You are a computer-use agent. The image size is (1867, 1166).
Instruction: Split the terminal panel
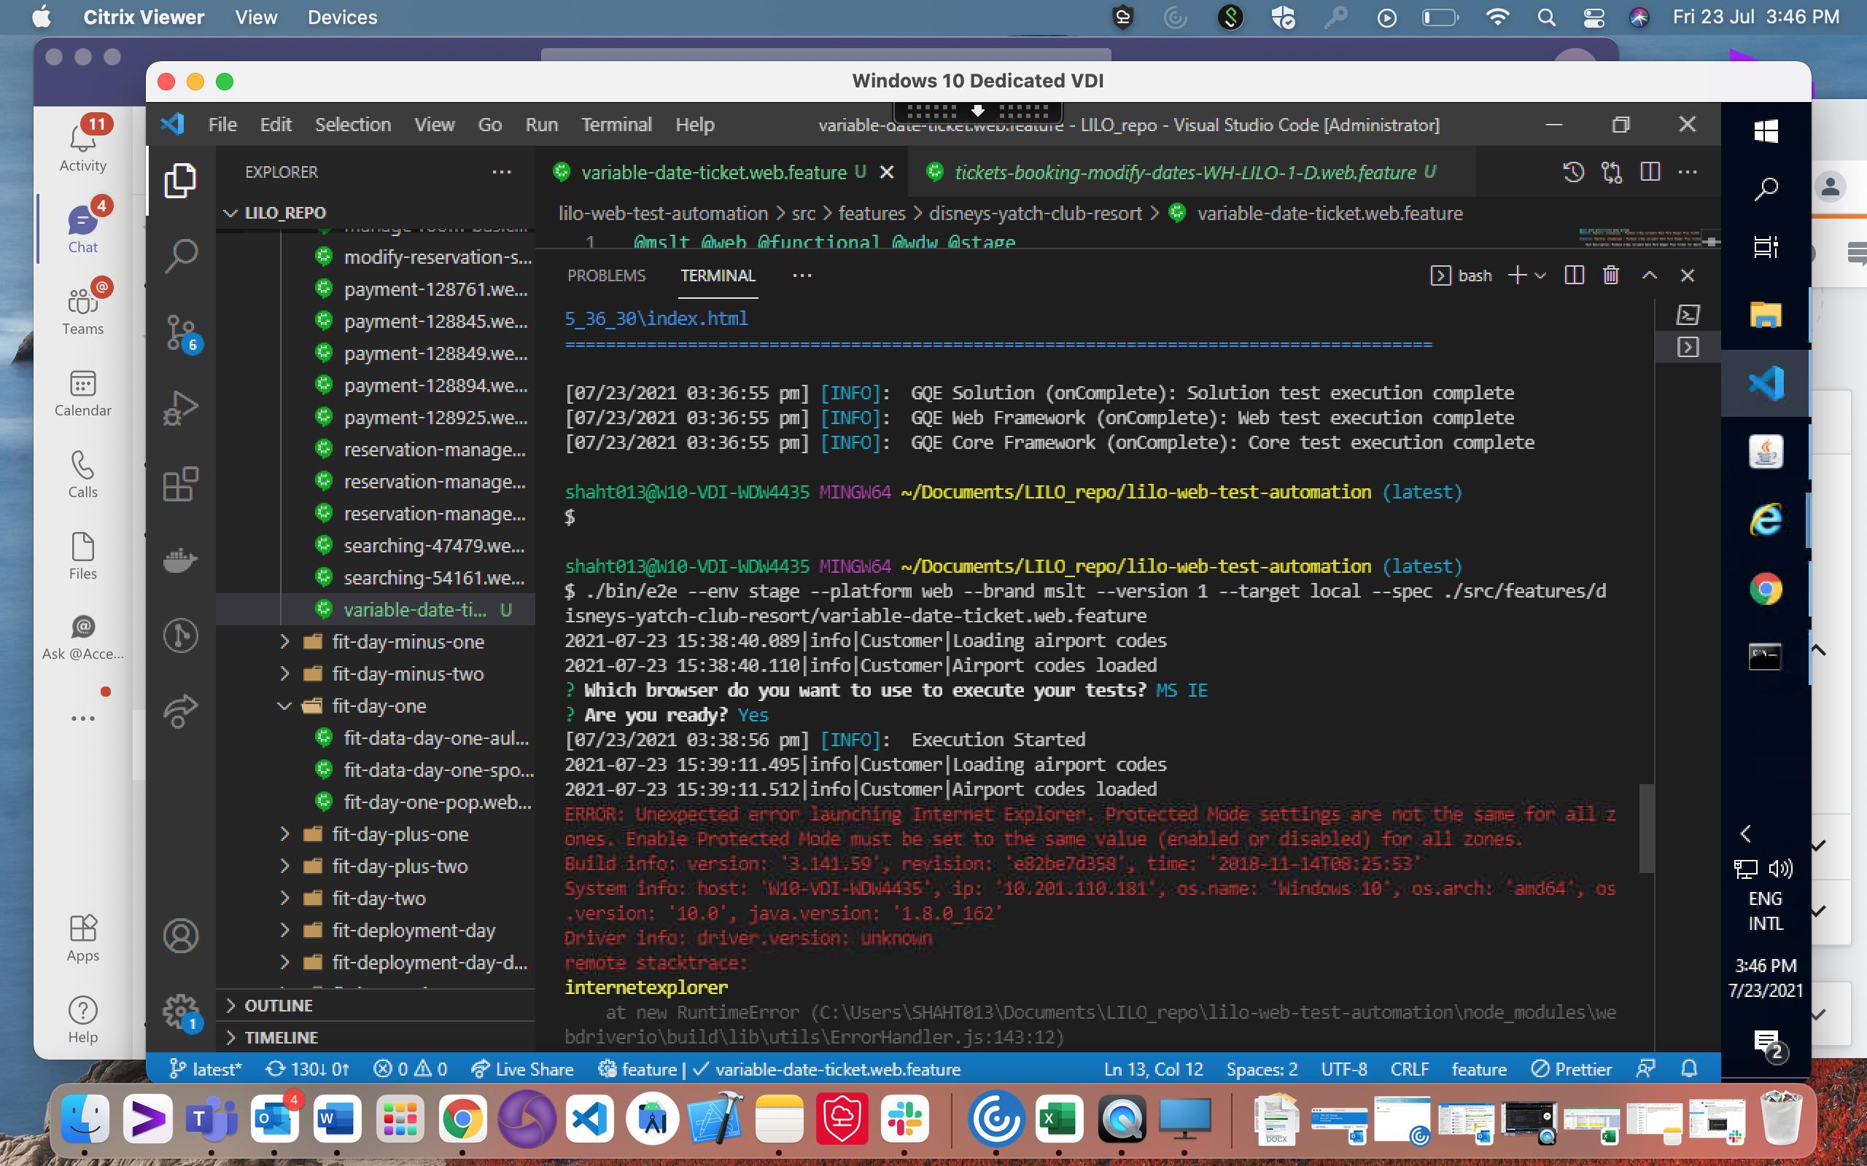point(1575,275)
